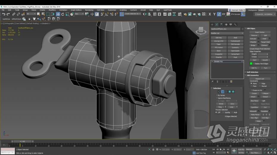Image resolution: width=277 pixels, height=155 pixels.
Task: Open the rapidTools menu
Action: pos(168,10)
